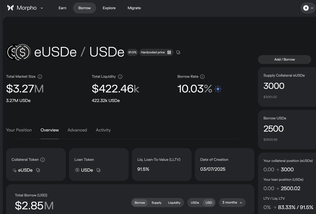The image size is (316, 214).
Task: Click the sparkle icon beside borrow rate
Action: click(218, 89)
